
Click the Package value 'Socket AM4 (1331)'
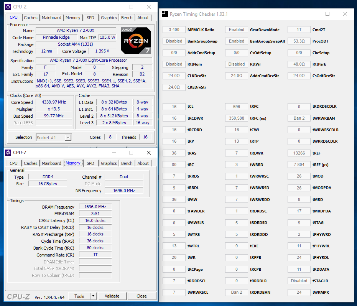click(76, 44)
